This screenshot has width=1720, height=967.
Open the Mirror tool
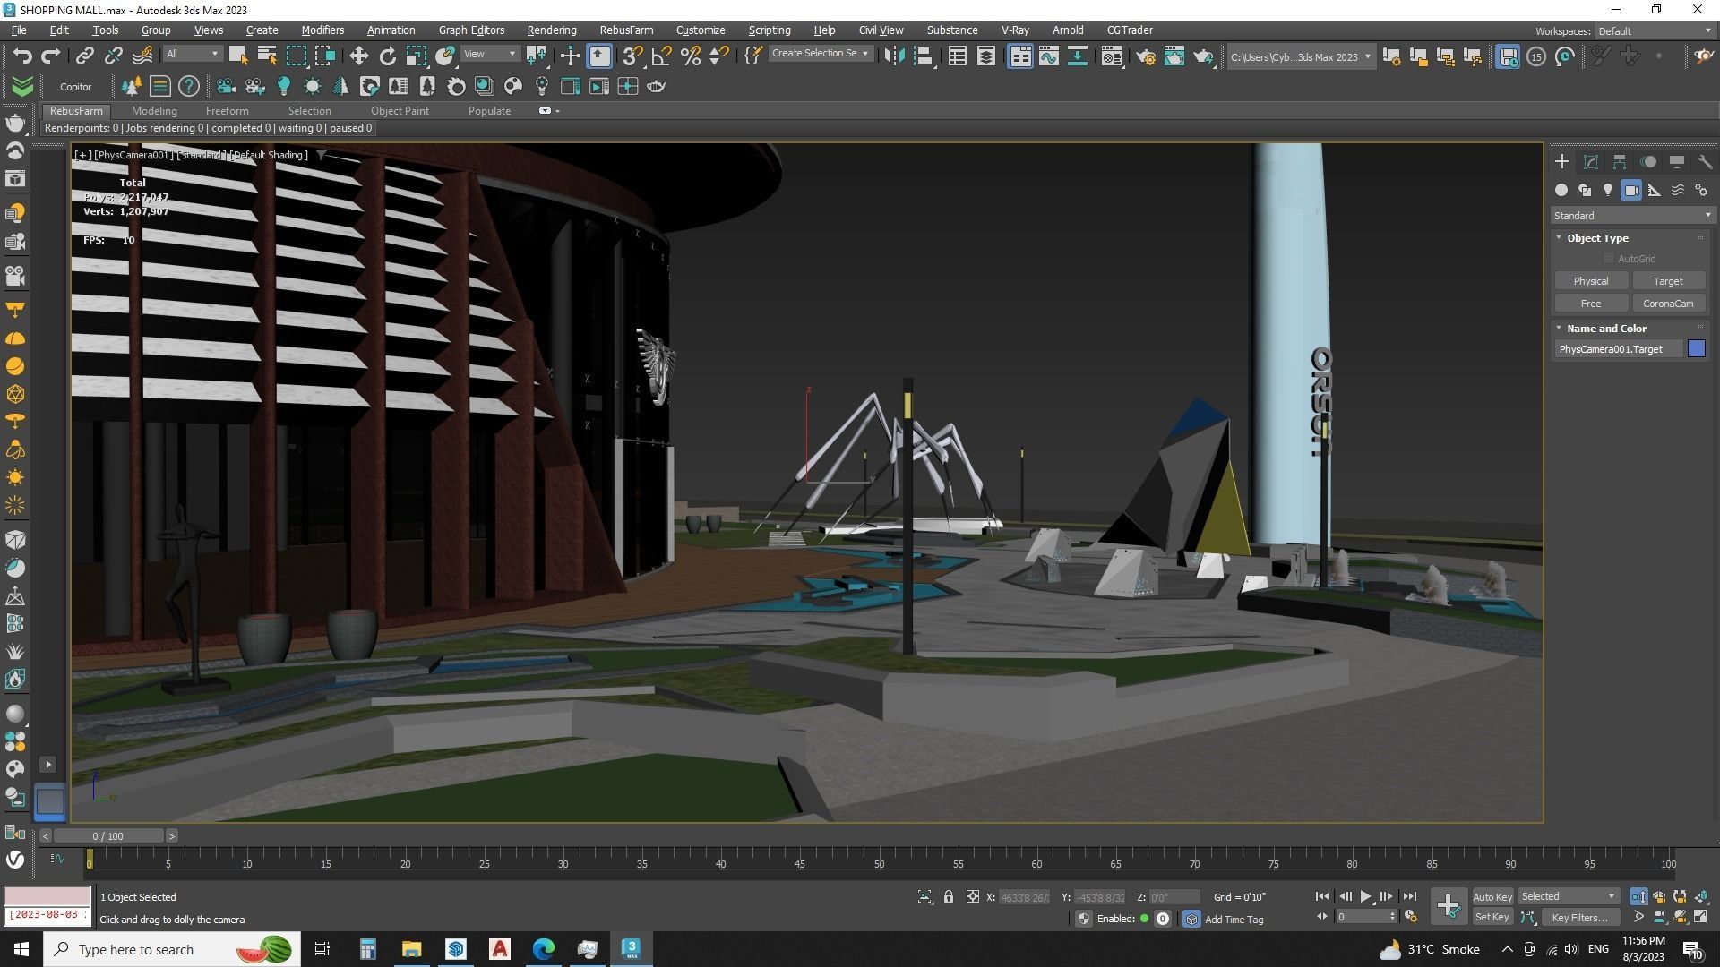pos(893,56)
